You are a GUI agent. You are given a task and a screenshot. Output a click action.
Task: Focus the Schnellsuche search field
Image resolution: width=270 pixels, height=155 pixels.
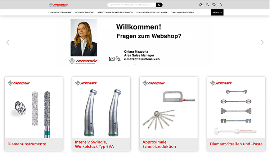click(x=132, y=5)
